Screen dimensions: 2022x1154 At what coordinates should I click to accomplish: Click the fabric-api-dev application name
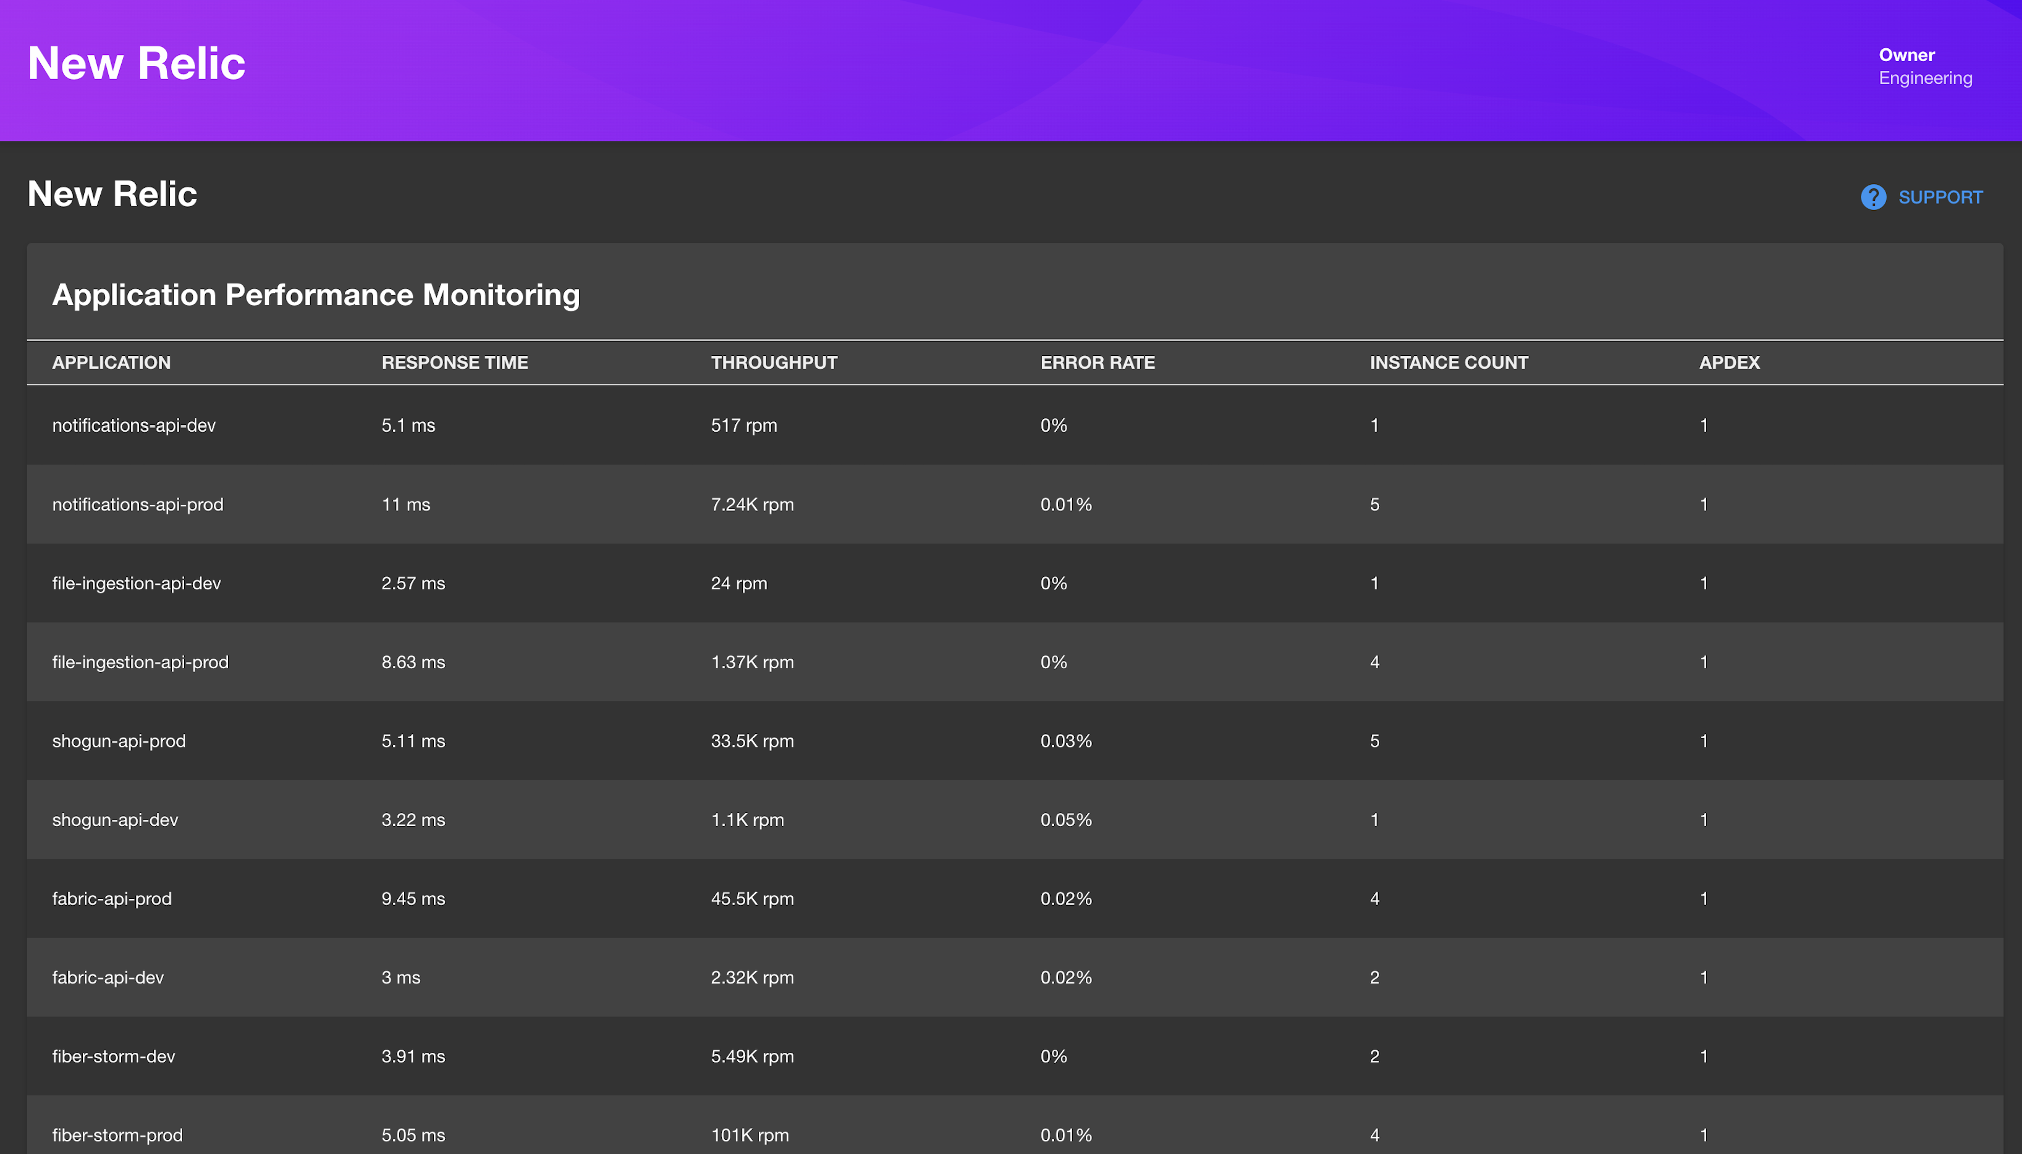(108, 977)
